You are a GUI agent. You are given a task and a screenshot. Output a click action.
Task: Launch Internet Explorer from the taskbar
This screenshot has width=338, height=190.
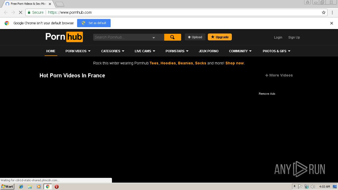[21, 187]
